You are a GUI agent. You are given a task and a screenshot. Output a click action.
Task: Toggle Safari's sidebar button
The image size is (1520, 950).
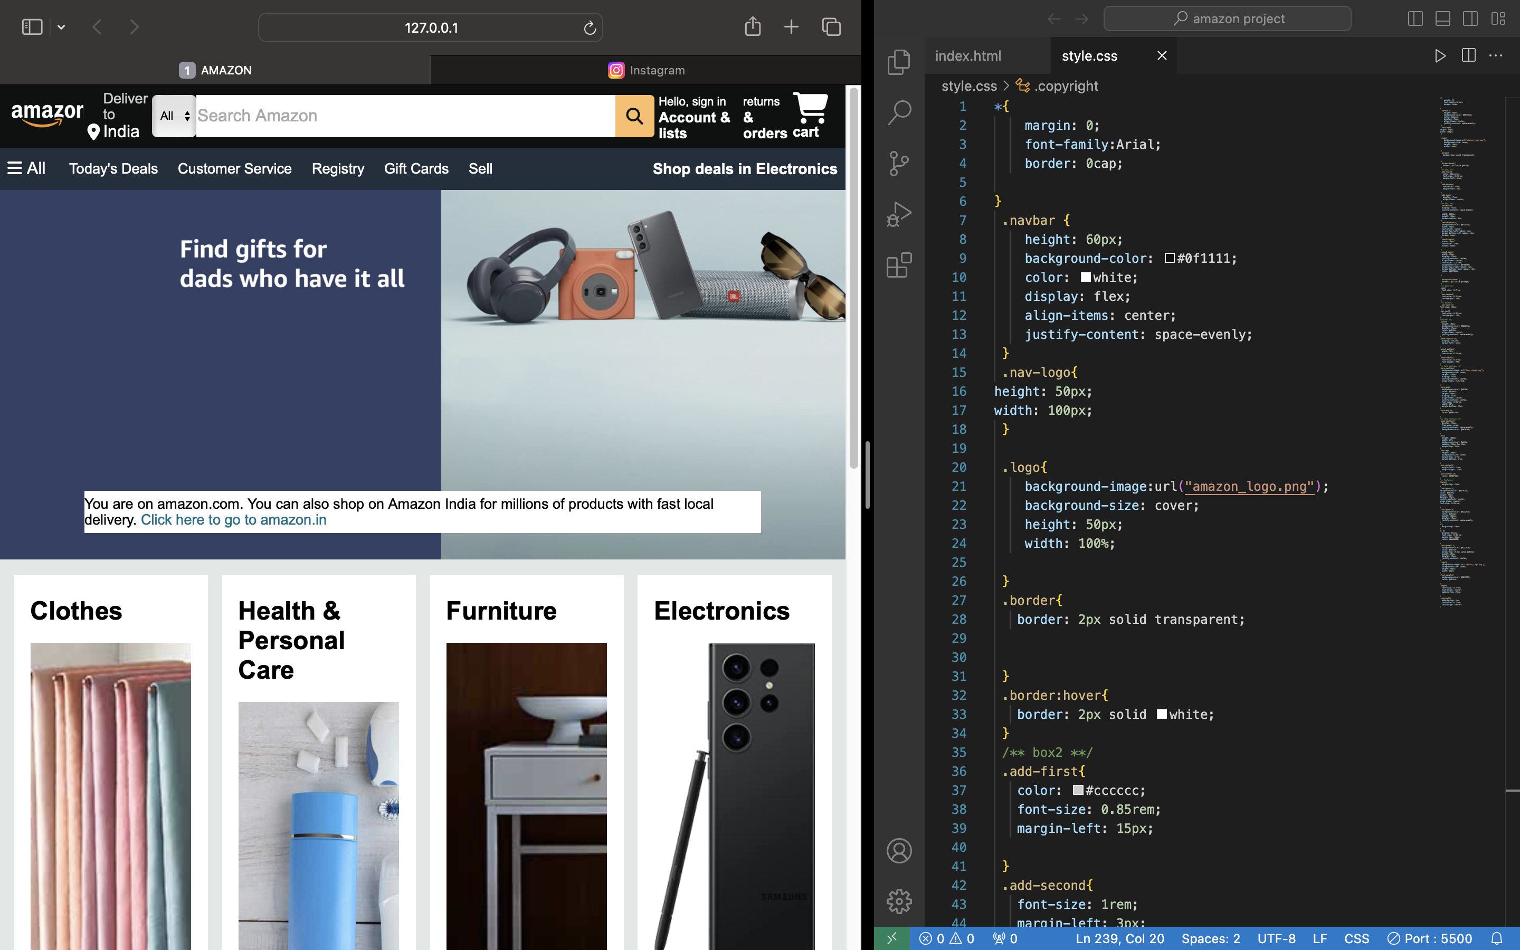32,27
